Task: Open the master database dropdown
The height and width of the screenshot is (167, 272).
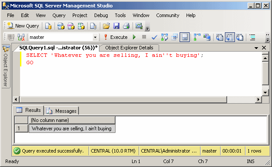Action: coord(95,37)
